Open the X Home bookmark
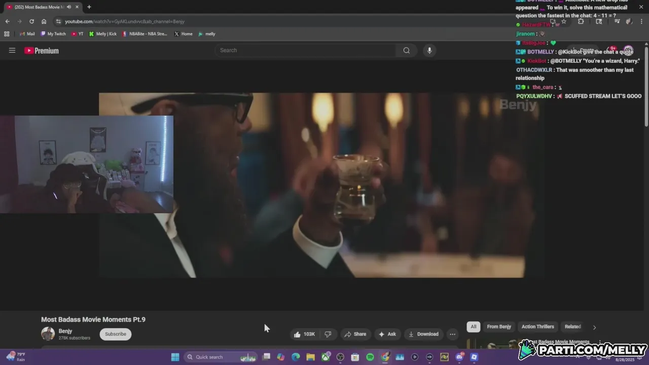Viewport: 649px width, 365px height. coord(184,34)
